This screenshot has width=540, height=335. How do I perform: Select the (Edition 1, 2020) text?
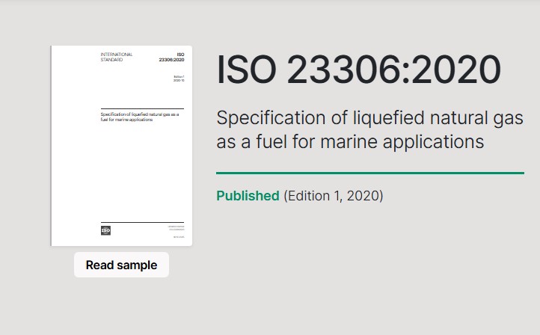(x=333, y=196)
